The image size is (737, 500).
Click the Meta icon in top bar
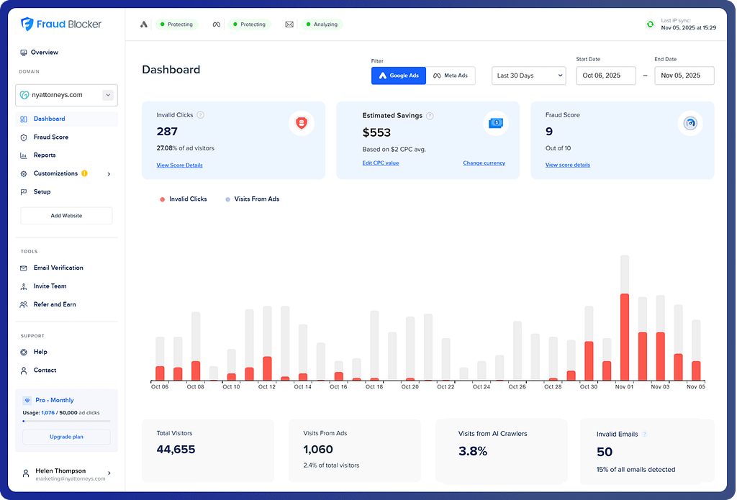click(215, 24)
